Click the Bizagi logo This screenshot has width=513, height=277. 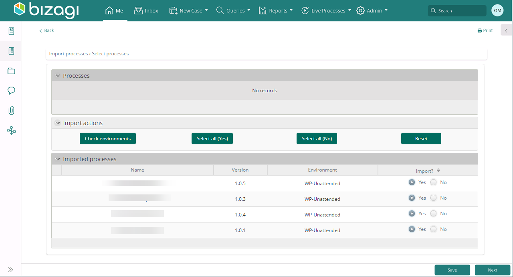point(46,10)
